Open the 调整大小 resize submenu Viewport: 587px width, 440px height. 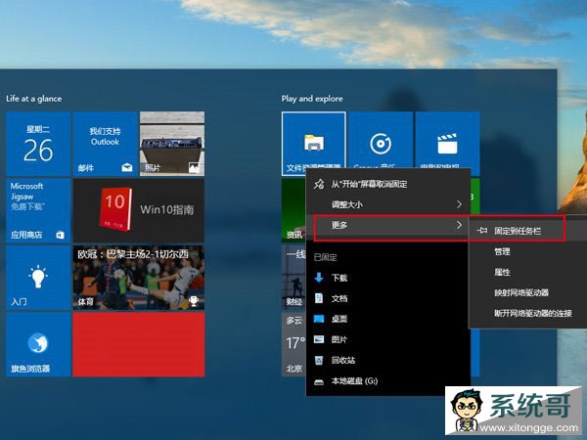point(388,204)
